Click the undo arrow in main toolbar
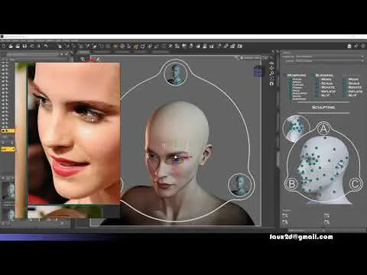Viewport: 367px width, 275px height. tap(46, 46)
